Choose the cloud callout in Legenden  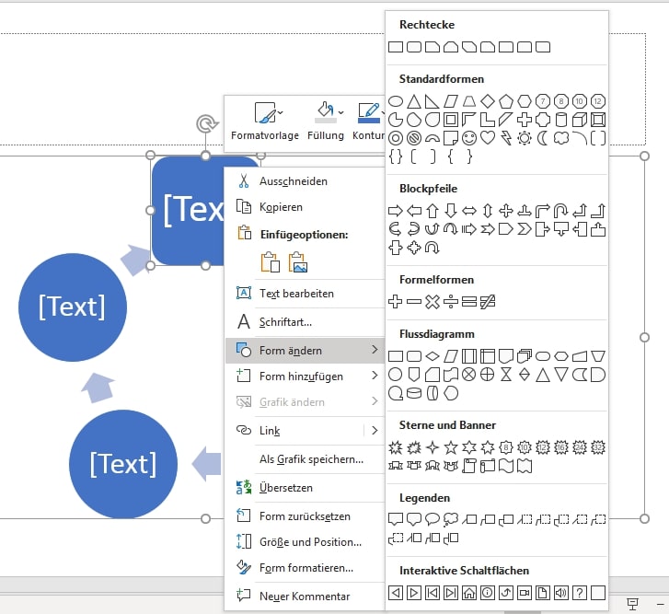click(451, 519)
